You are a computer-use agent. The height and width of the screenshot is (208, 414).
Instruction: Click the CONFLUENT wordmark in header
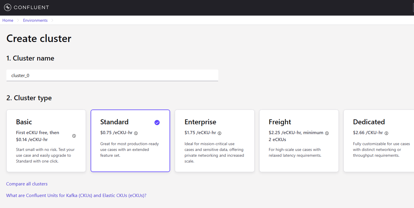31,8
